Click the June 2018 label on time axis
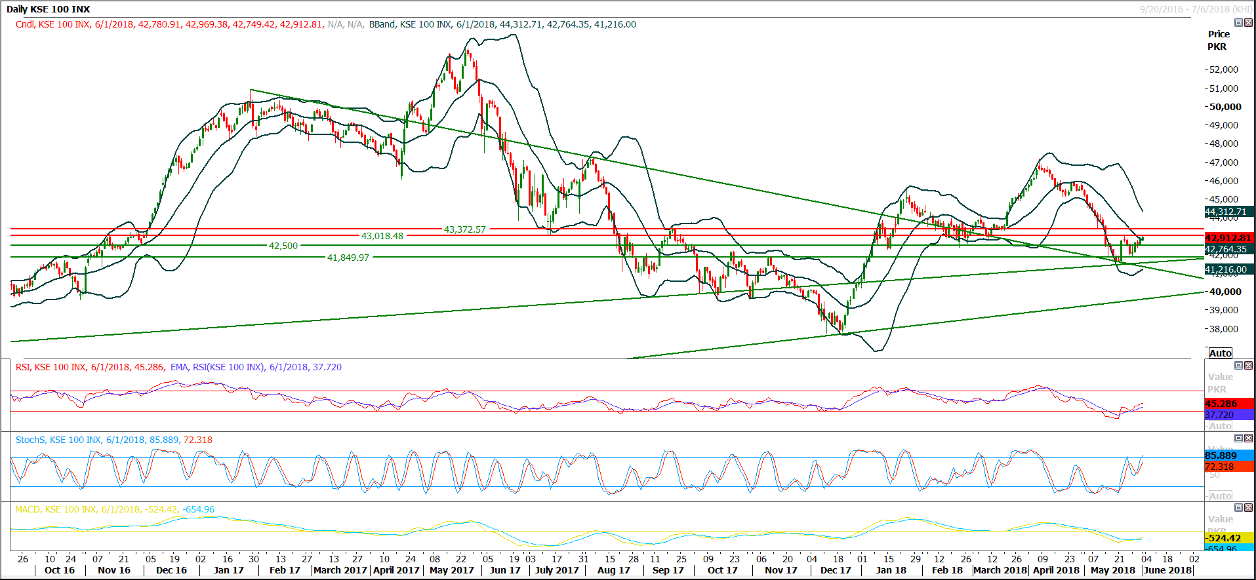Viewport: 1256px width, 580px height. tap(1167, 570)
